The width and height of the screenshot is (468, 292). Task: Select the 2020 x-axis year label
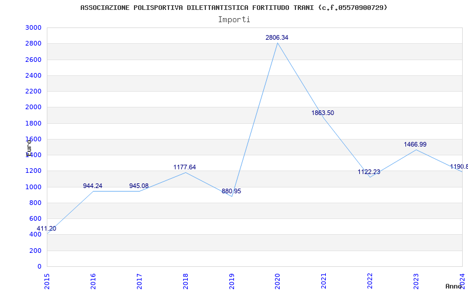click(x=277, y=281)
